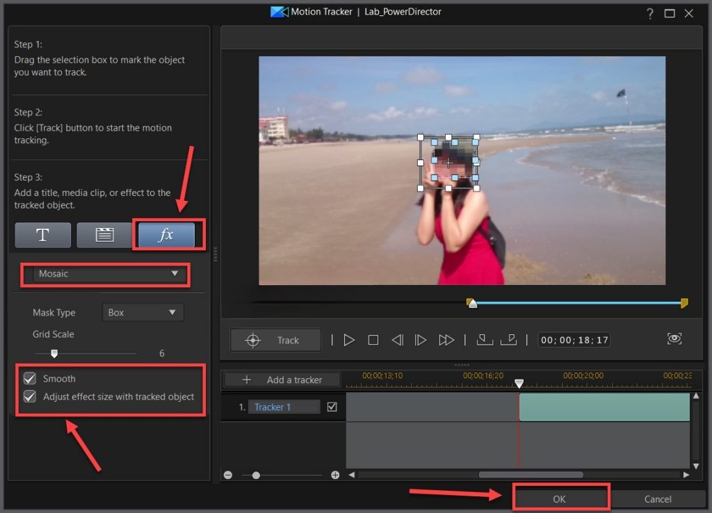This screenshot has height=513, width=712.
Task: Click the preview quality eye icon
Action: coord(673,339)
